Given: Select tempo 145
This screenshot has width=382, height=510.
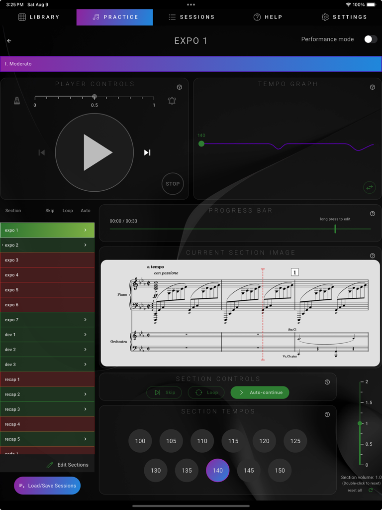Looking at the screenshot, I should tap(249, 470).
